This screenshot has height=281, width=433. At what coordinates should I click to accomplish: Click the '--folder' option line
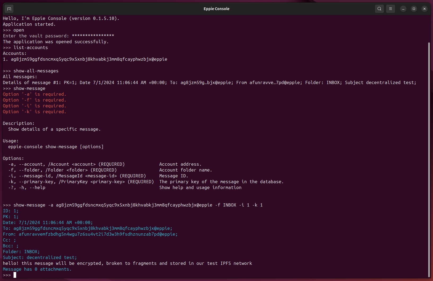click(x=110, y=170)
